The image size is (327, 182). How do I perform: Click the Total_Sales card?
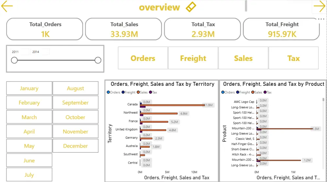[x=124, y=29]
